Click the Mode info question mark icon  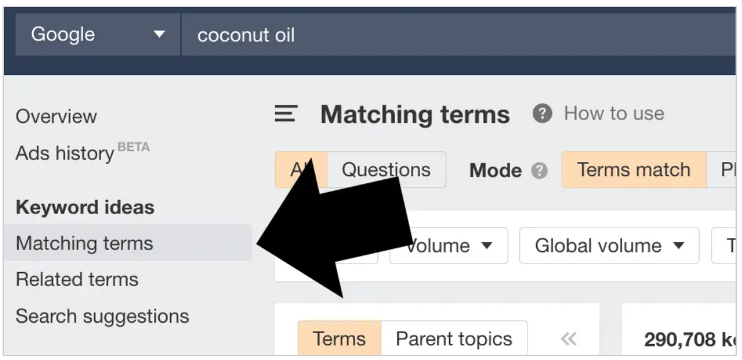pyautogui.click(x=539, y=170)
